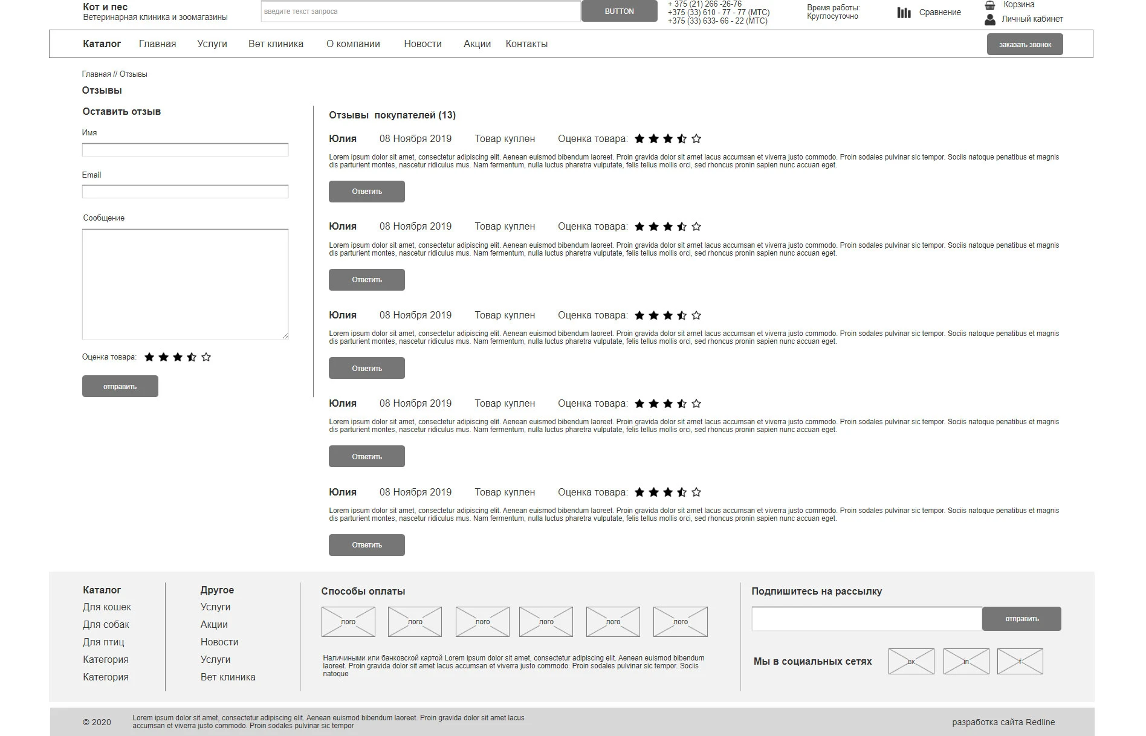Click the заказать звонок button
This screenshot has width=1146, height=736.
click(x=1025, y=45)
